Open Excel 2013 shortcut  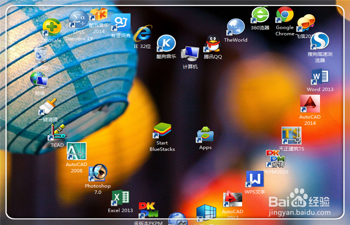[x=120, y=197]
